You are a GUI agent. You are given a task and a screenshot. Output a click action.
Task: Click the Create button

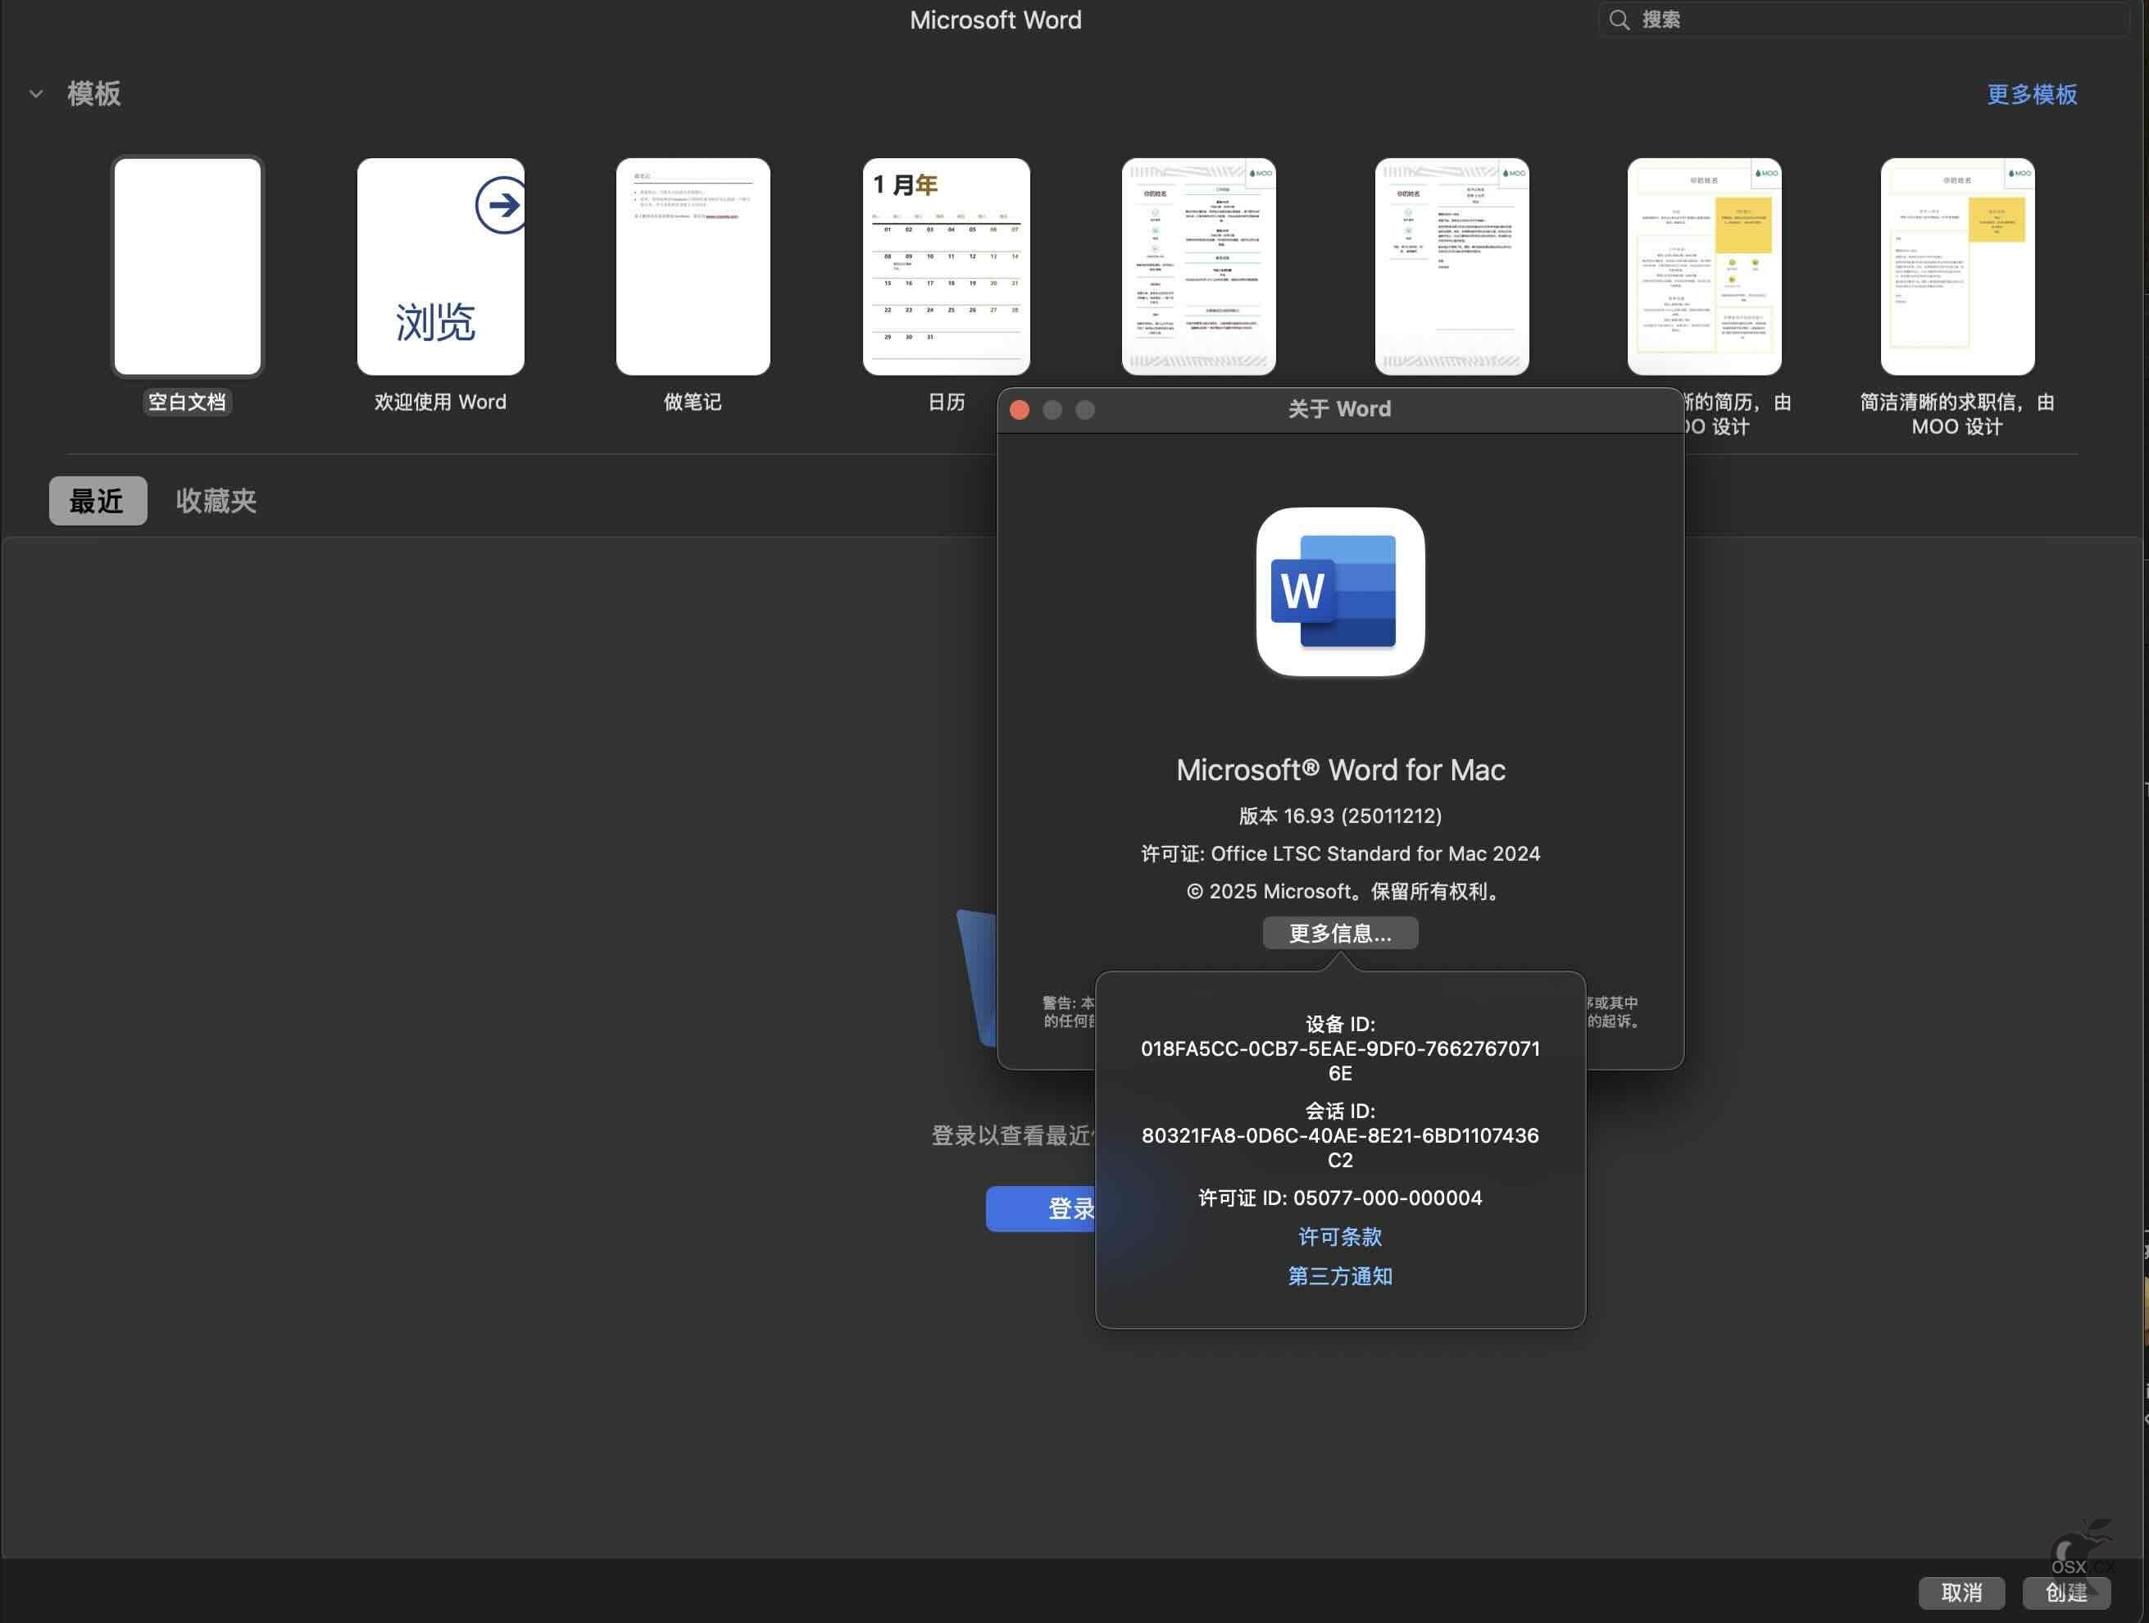[2065, 1593]
